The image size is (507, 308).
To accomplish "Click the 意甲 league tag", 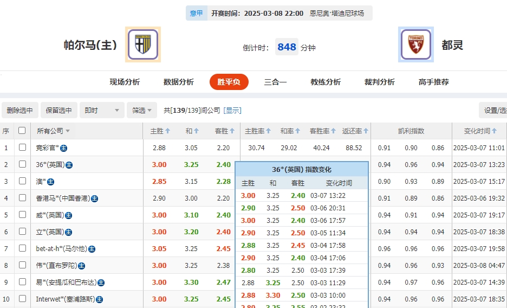I will coord(196,13).
